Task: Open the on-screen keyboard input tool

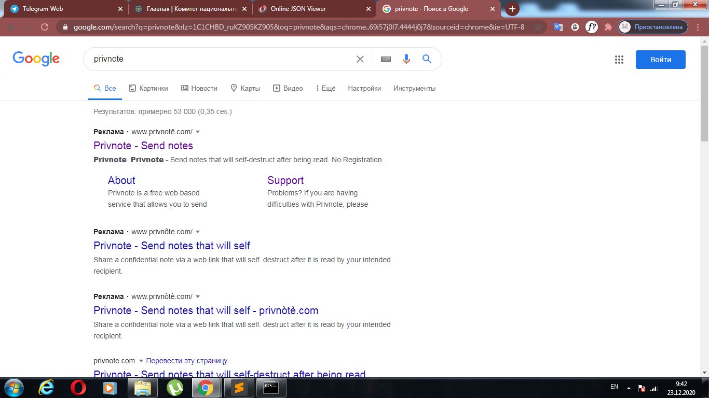Action: coord(386,59)
